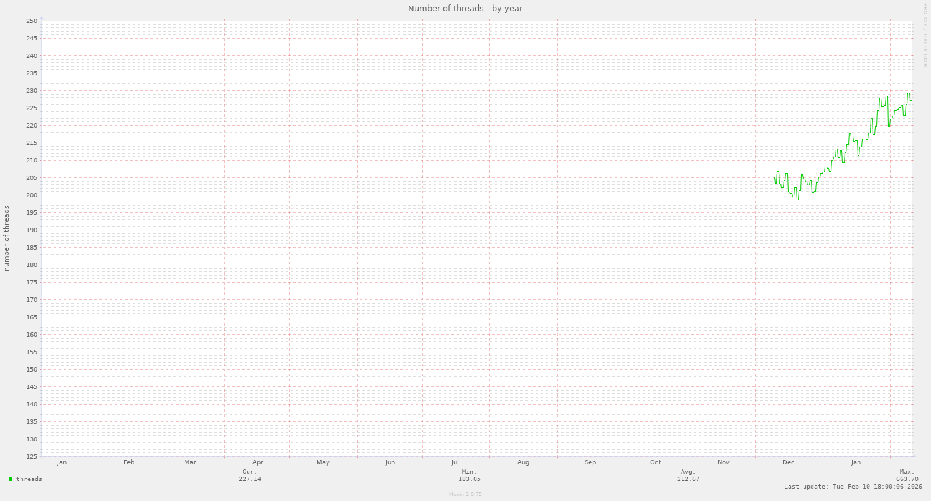Screen dimensions: 931x501
Task: Click the Munin 2.0.75 version text
Action: [x=465, y=494]
